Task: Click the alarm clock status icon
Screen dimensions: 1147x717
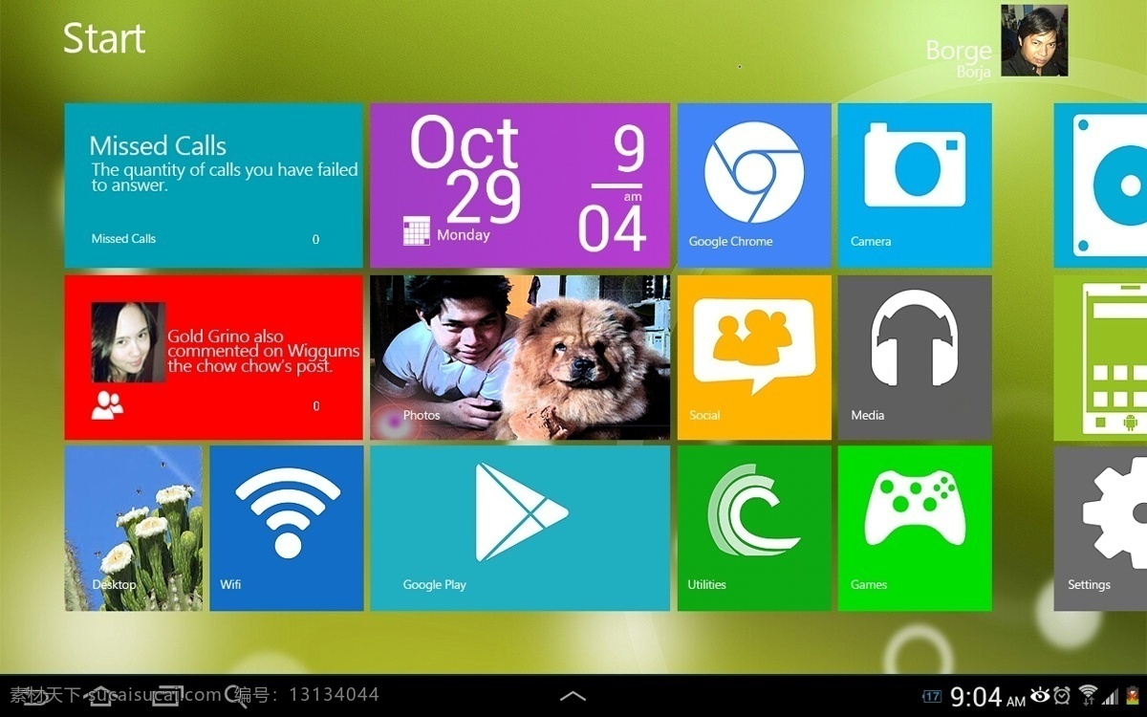Action: [1062, 695]
